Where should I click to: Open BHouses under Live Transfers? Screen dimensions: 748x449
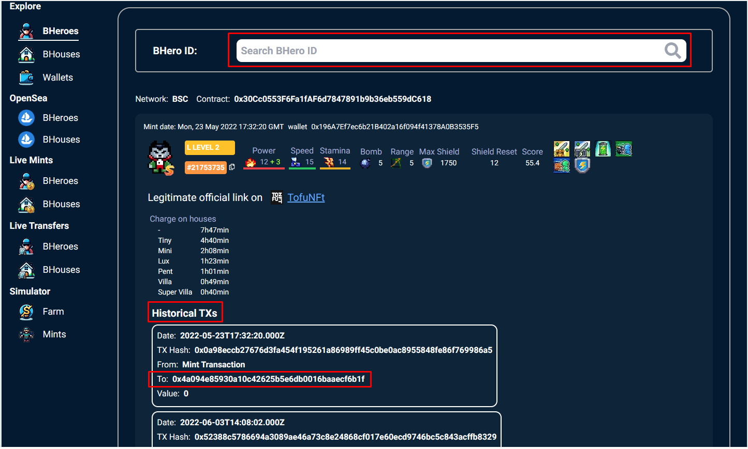pyautogui.click(x=61, y=270)
